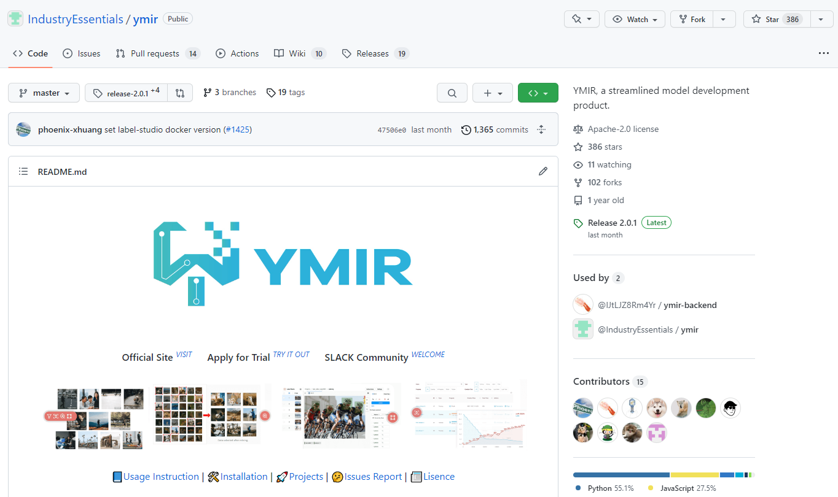
Task: Open the first contributor avatar labeled Phoenix
Action: point(583,407)
